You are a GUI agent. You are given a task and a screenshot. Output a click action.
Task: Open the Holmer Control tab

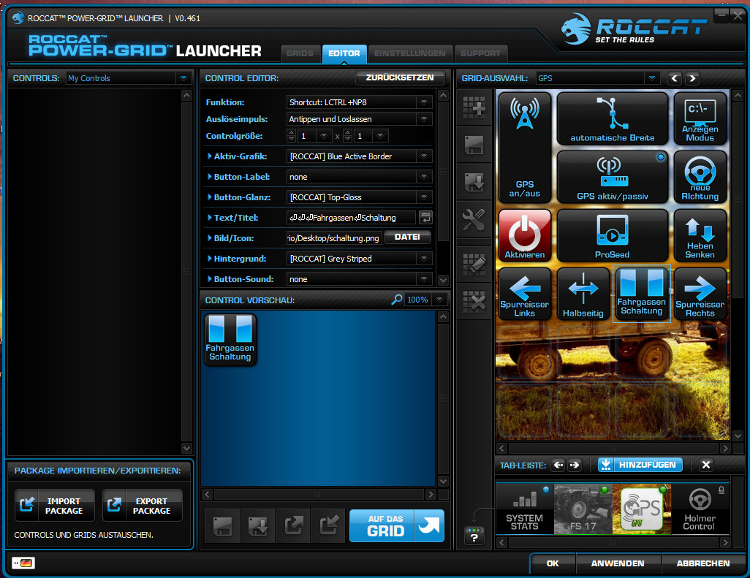(x=699, y=509)
